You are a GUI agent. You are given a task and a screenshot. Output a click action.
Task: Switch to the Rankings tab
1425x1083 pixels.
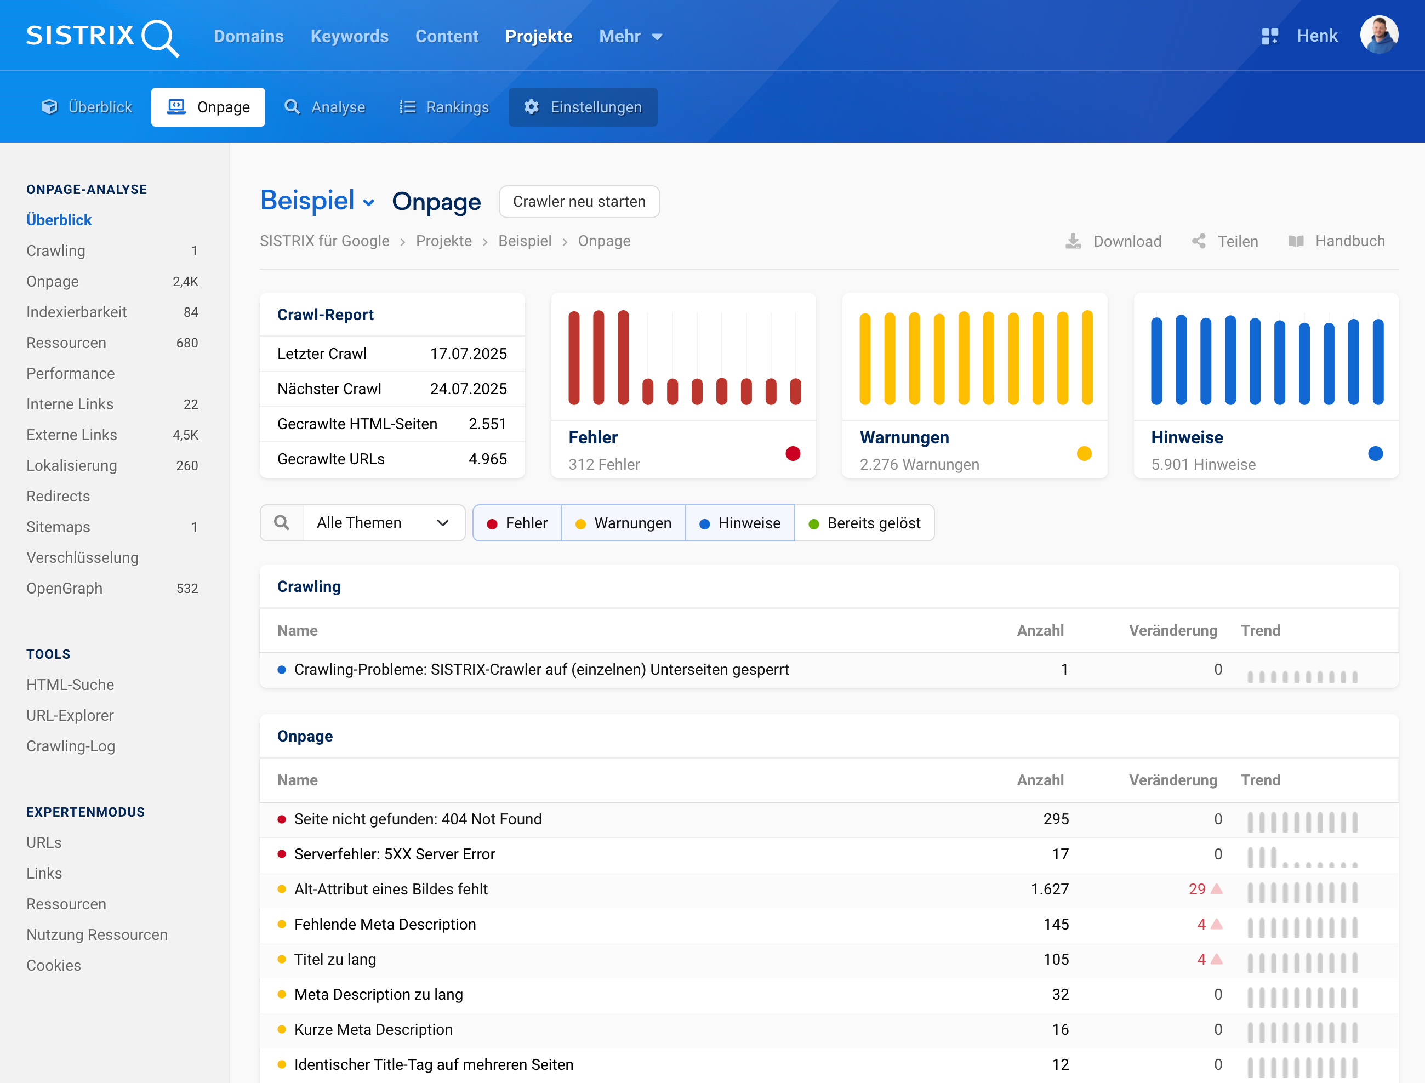click(444, 107)
